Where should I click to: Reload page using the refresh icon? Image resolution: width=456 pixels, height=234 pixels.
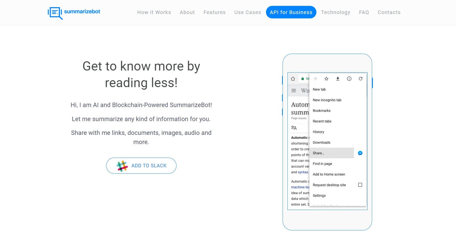point(361,79)
